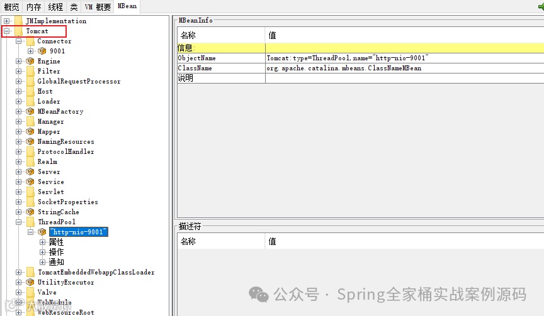Open the 线程 threads tab
Image resolution: width=544 pixels, height=316 pixels.
coord(55,6)
